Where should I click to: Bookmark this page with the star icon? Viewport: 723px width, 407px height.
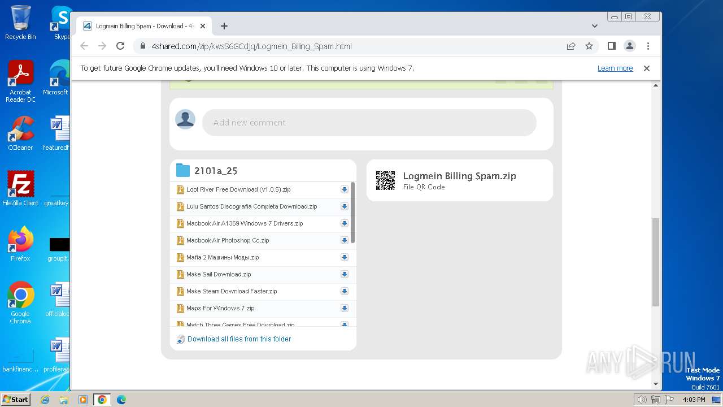(x=589, y=46)
